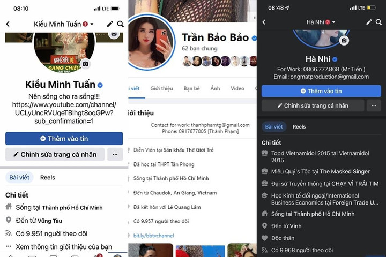
Task: Select the Giới thiệu tab on Trần Bảo Bảo
Action: click(x=161, y=88)
